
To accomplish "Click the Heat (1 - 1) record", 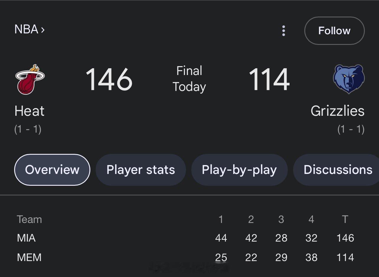I will pos(28,129).
